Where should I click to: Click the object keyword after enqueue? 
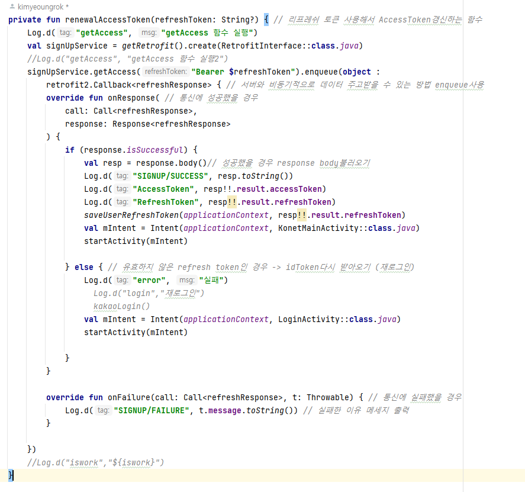pos(356,72)
